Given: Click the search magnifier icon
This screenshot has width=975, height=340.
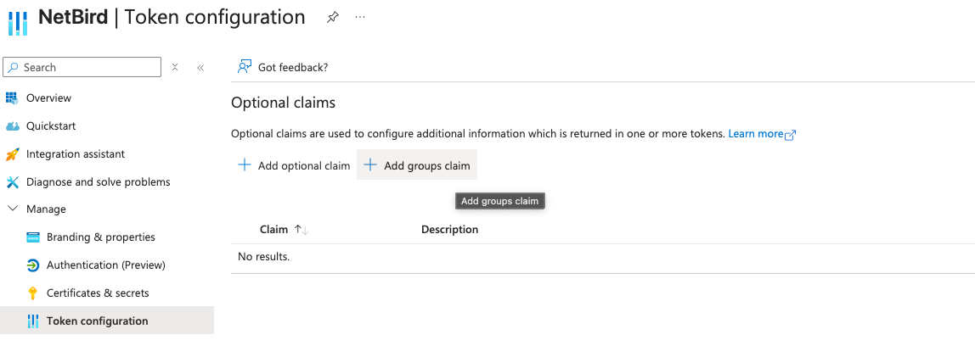Looking at the screenshot, I should coord(13,67).
